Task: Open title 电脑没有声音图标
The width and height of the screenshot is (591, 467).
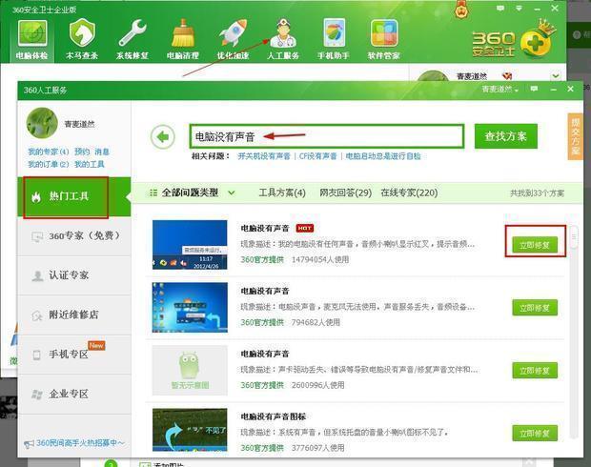Action: [x=274, y=416]
